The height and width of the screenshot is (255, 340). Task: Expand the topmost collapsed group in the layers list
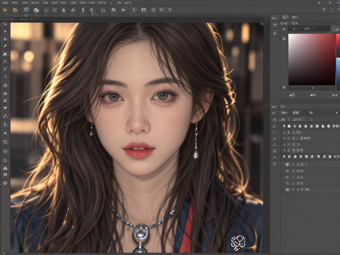(284, 132)
